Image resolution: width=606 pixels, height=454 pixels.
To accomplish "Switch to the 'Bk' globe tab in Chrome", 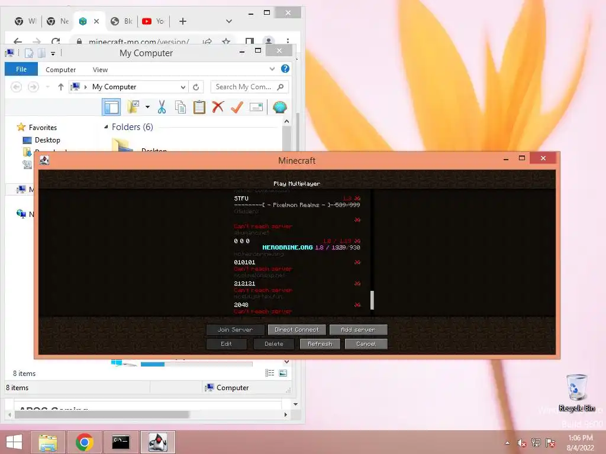I will [x=121, y=21].
